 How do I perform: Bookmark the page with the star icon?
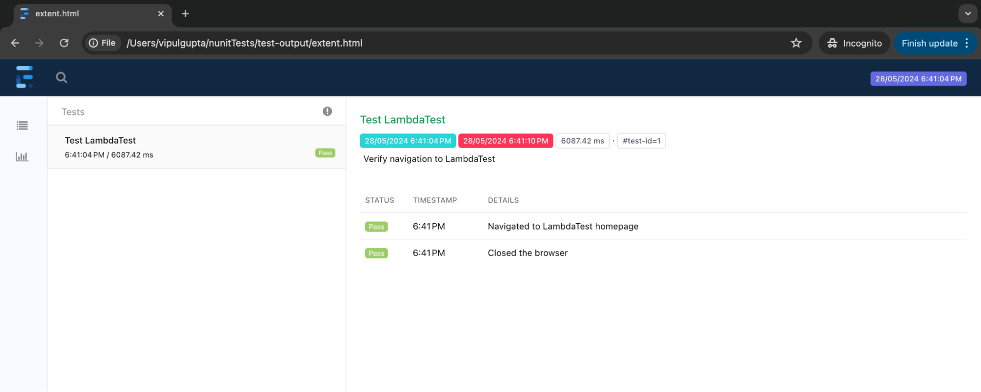point(796,43)
